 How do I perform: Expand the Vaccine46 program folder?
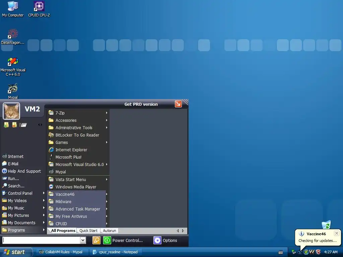(x=78, y=194)
